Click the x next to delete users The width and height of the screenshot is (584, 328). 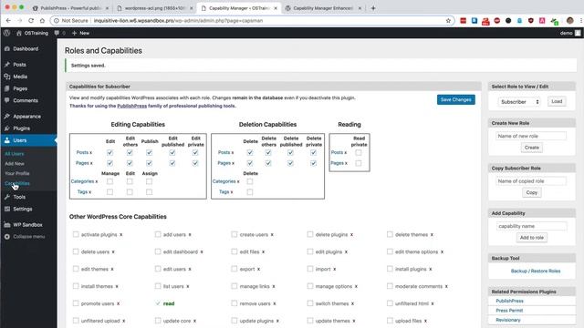pyautogui.click(x=113, y=252)
